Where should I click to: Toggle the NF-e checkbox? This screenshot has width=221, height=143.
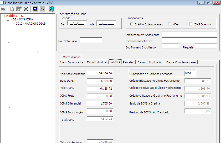pyautogui.click(x=169, y=24)
